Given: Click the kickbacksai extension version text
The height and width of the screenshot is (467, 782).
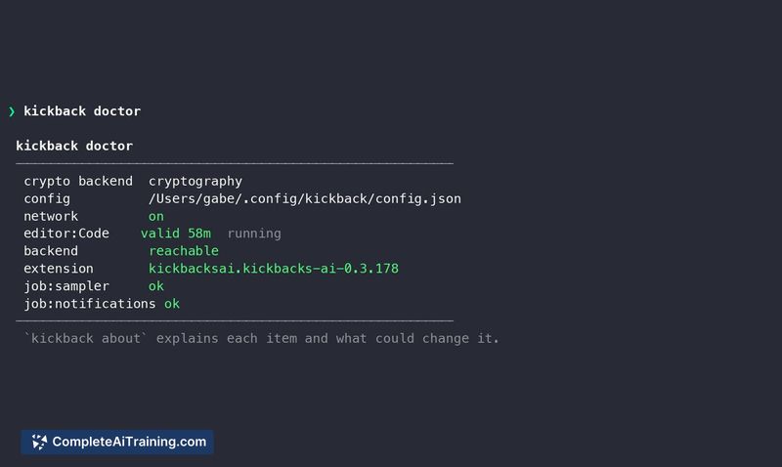Looking at the screenshot, I should click(x=274, y=269).
